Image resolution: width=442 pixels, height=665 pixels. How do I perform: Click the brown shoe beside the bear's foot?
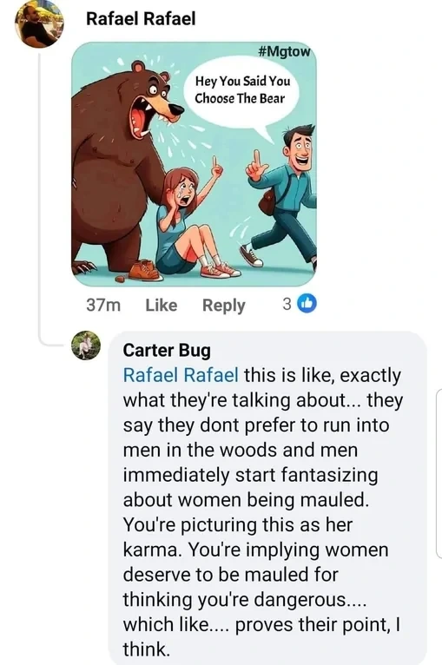coord(146,270)
